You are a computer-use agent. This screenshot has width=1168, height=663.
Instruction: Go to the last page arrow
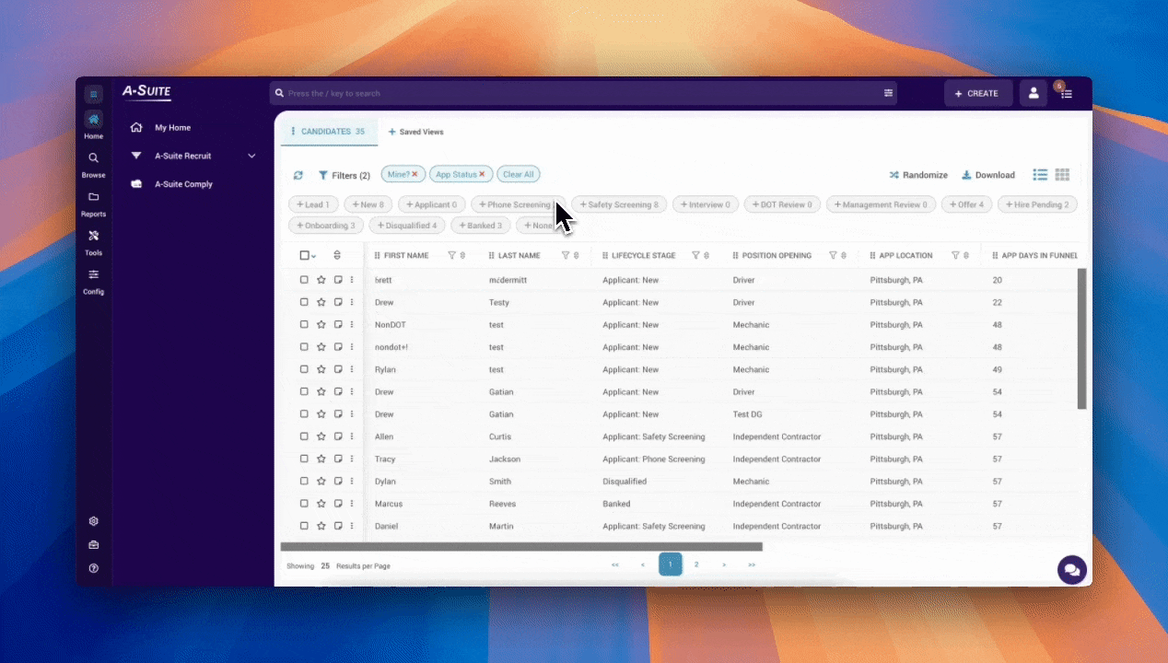point(752,564)
